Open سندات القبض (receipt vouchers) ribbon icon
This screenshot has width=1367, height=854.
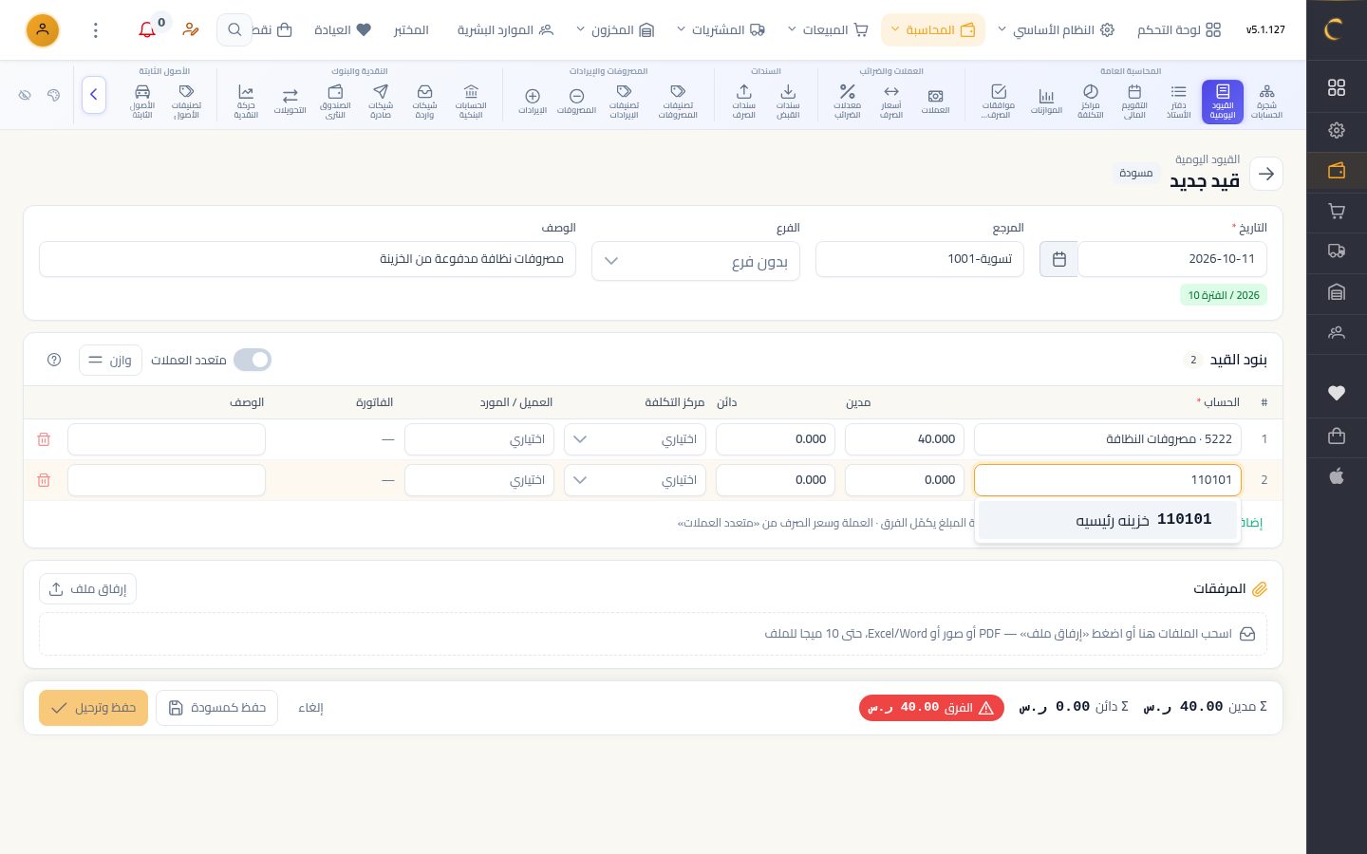tap(788, 102)
